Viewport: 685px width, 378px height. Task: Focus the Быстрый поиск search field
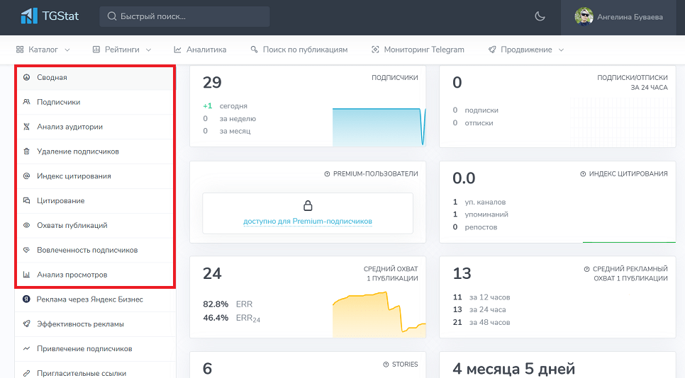(184, 16)
